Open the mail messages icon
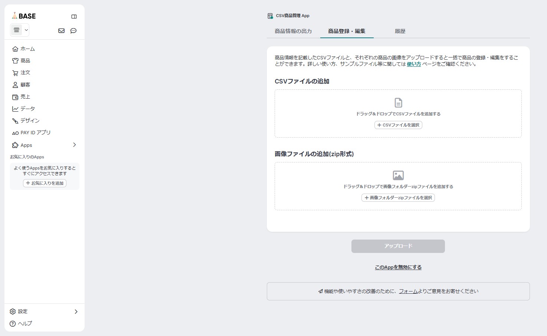547x336 pixels. (x=62, y=31)
